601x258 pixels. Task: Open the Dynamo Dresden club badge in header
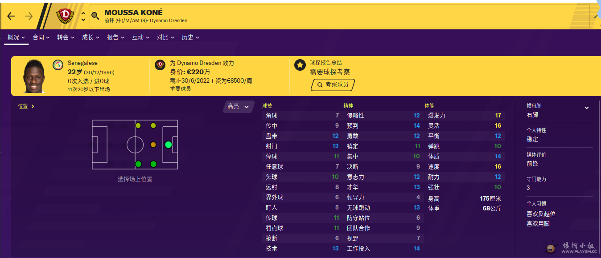(65, 16)
